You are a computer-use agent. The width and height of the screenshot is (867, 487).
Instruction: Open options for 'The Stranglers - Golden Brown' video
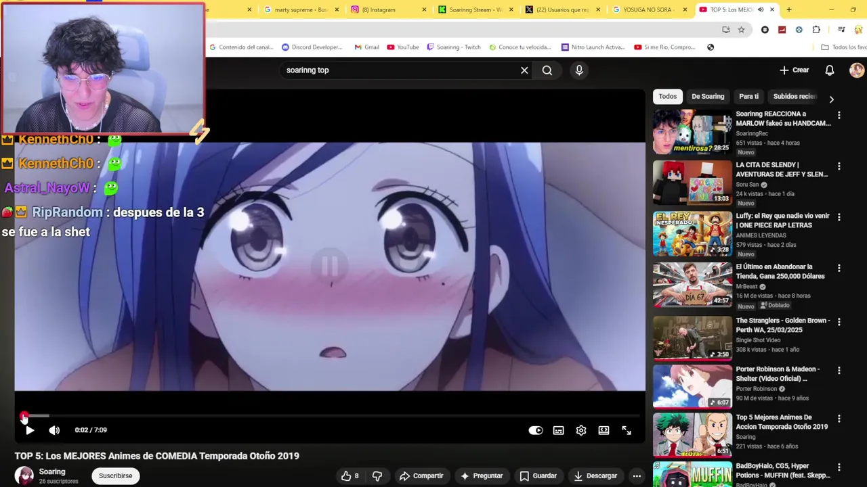(x=839, y=322)
